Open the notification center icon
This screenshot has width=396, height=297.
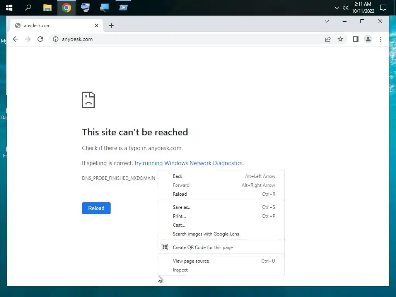click(383, 8)
